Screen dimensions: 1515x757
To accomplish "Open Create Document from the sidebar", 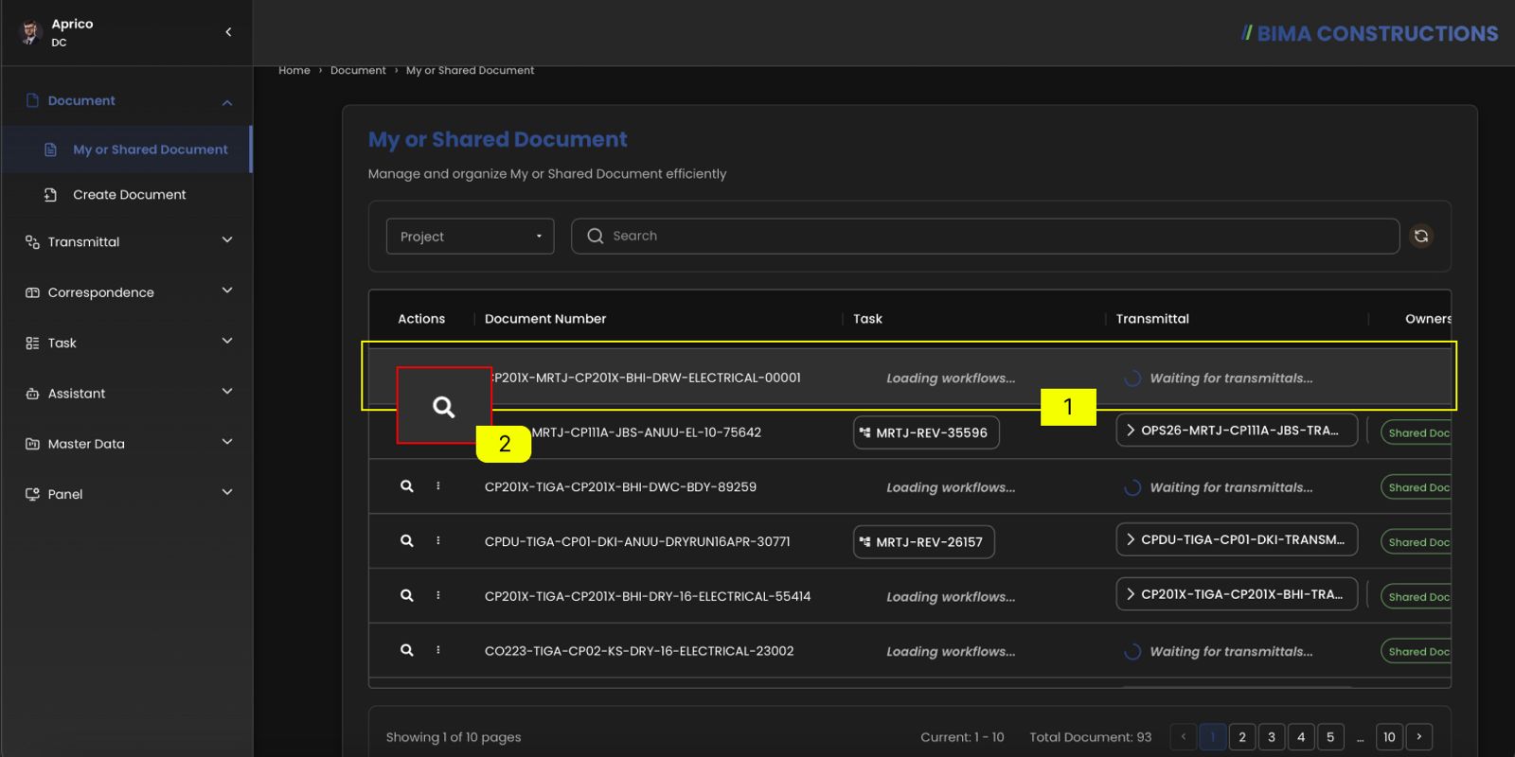I will (127, 195).
